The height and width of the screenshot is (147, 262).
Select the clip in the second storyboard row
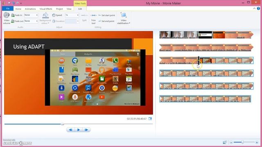(206, 47)
